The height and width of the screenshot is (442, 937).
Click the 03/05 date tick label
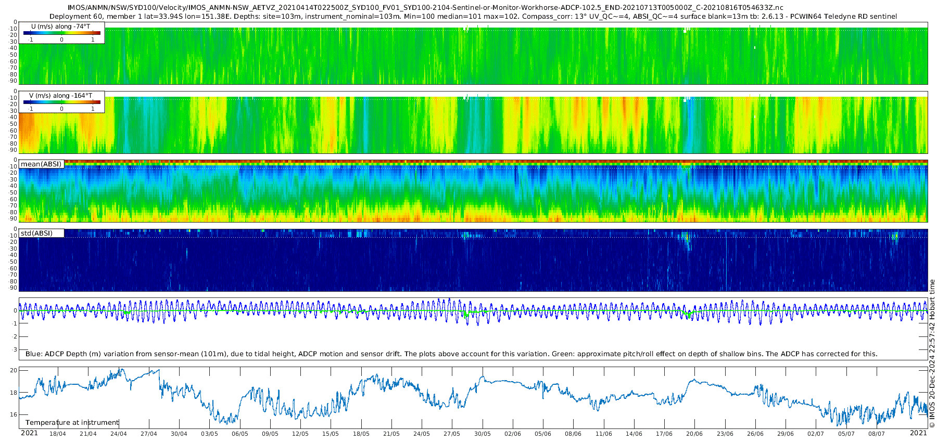point(209,434)
